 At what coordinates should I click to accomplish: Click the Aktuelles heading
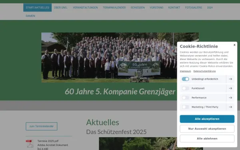point(102,122)
